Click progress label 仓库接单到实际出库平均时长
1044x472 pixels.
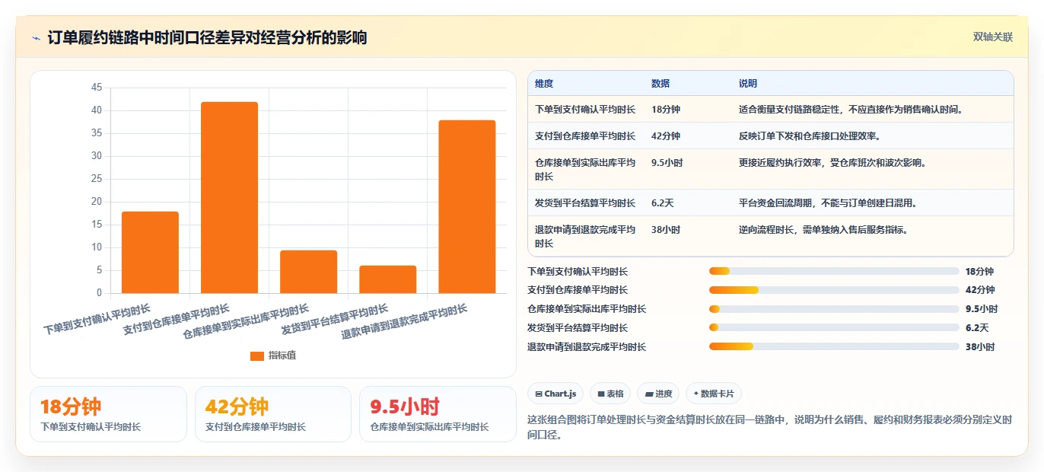pyautogui.click(x=587, y=309)
